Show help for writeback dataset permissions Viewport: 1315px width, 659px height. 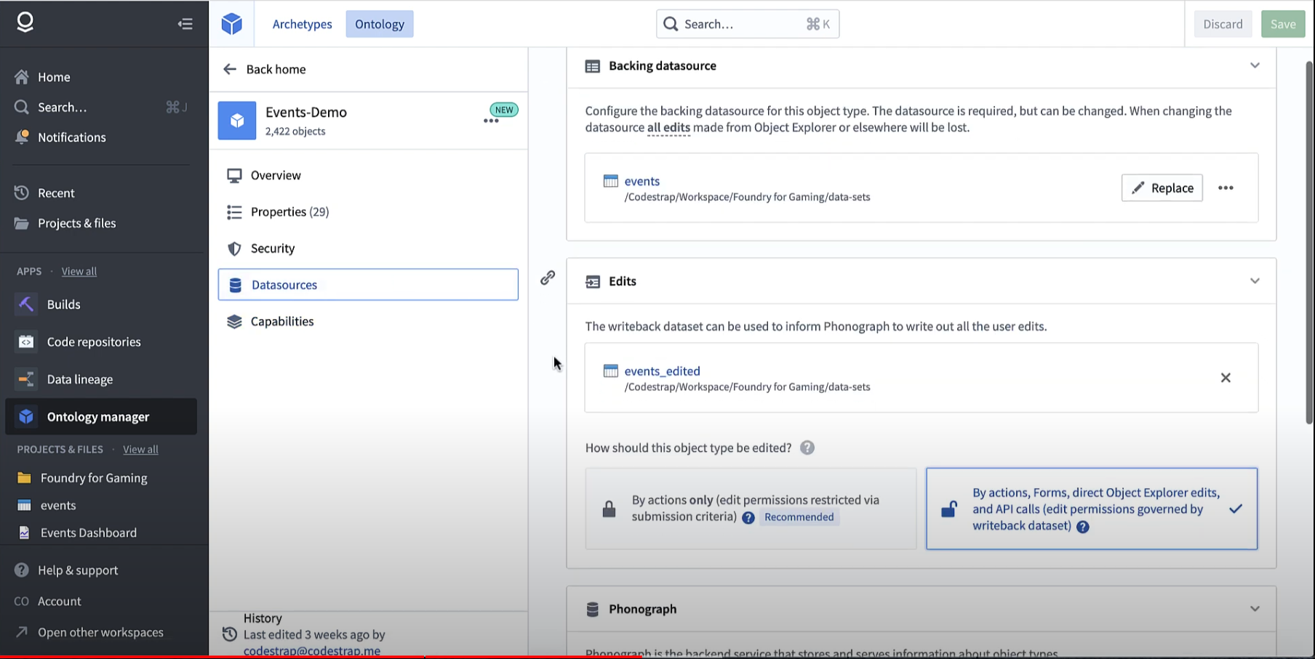(1083, 527)
